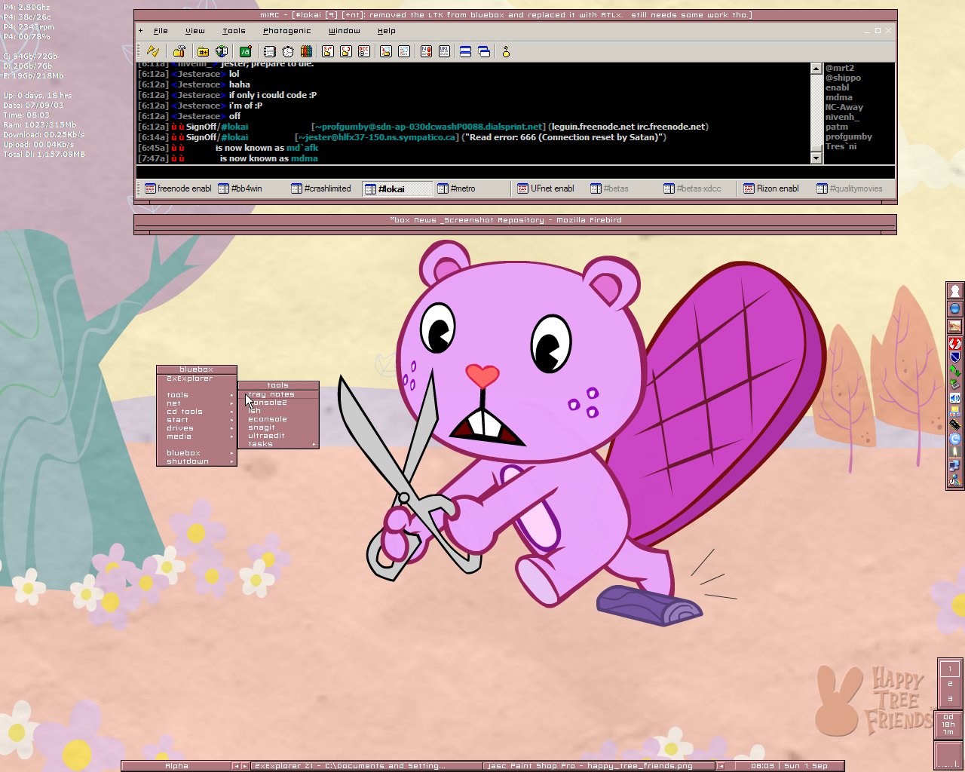Launch snagit from the tools submenu
Image resolution: width=965 pixels, height=772 pixels.
click(x=278, y=427)
